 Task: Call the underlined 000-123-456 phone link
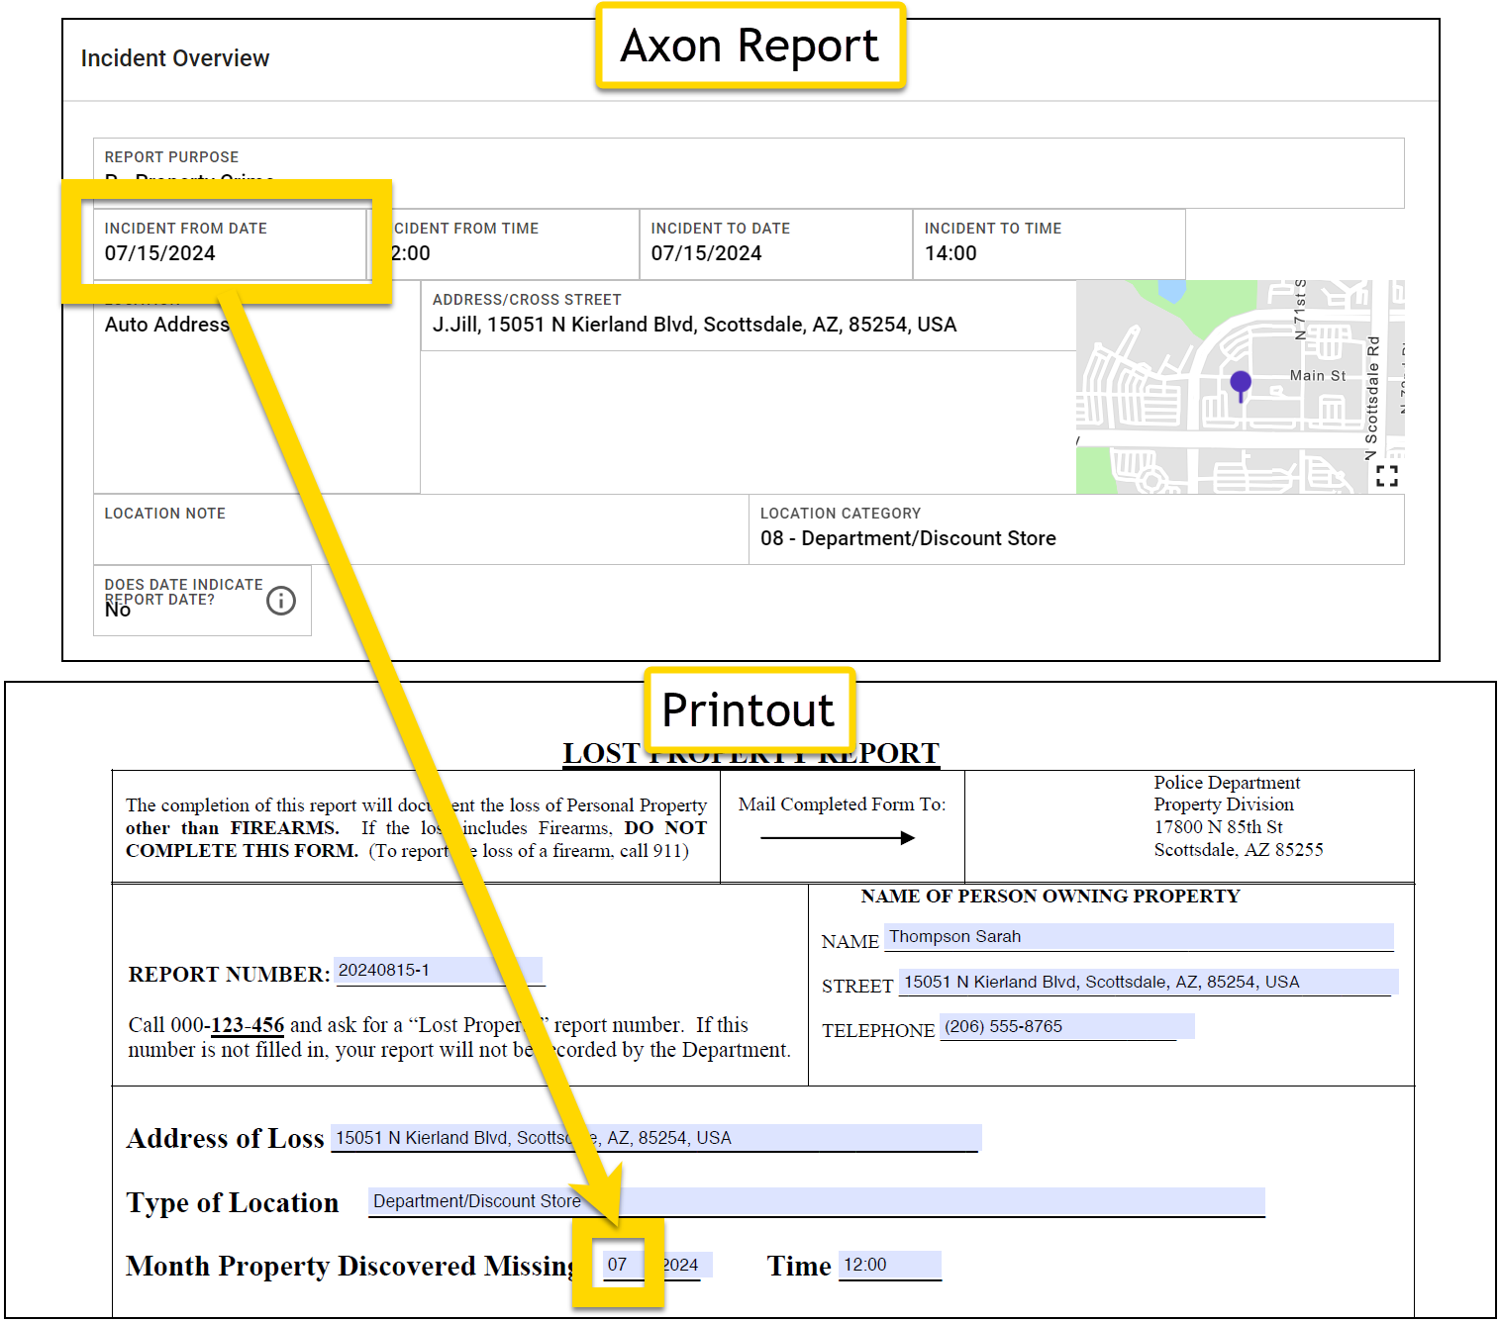(246, 1025)
